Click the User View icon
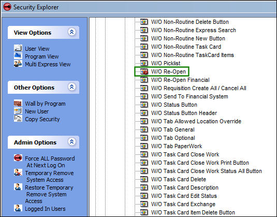Screen dimensions: 277x217 point(18,48)
